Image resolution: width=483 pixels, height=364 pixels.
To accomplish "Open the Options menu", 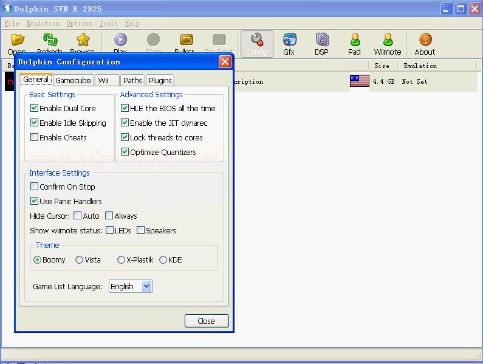I will tap(79, 24).
